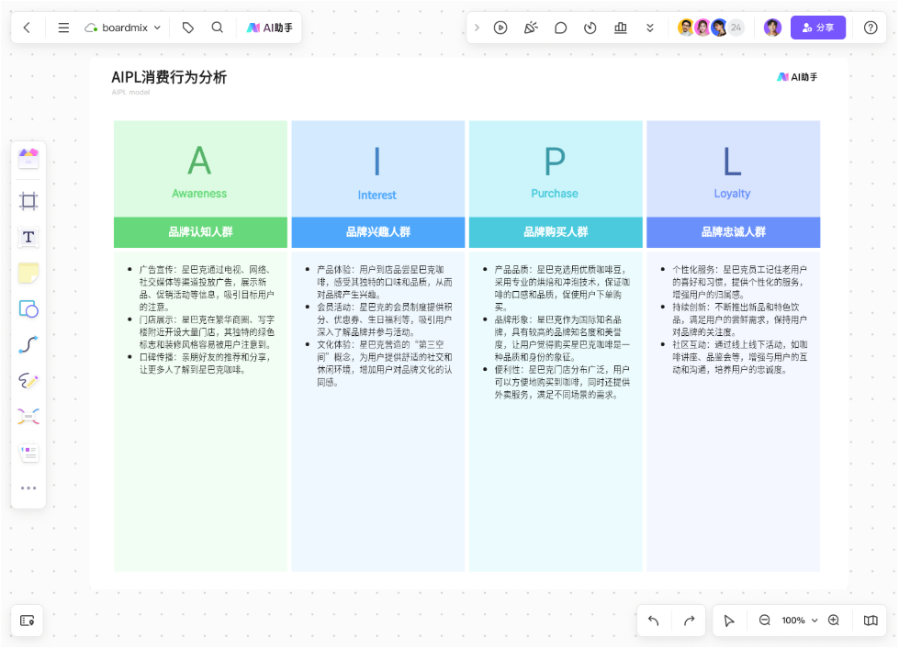The width and height of the screenshot is (899, 649).
Task: Click the tag icon in top toolbar
Action: (188, 28)
